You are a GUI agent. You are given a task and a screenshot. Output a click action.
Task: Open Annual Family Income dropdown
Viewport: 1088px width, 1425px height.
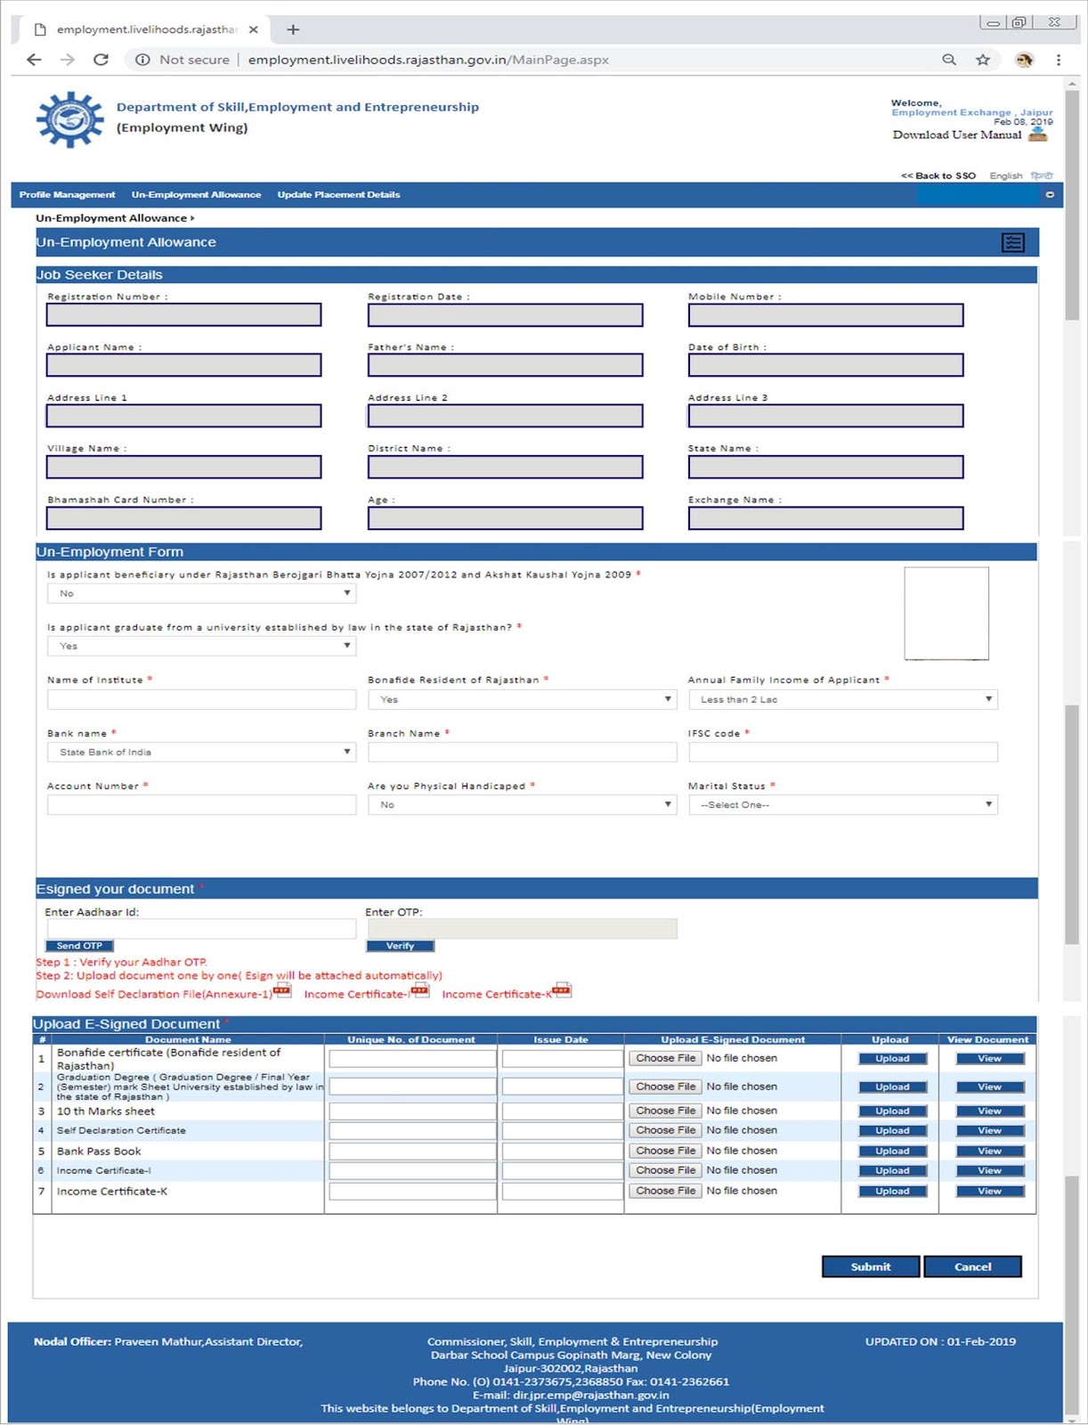click(842, 700)
